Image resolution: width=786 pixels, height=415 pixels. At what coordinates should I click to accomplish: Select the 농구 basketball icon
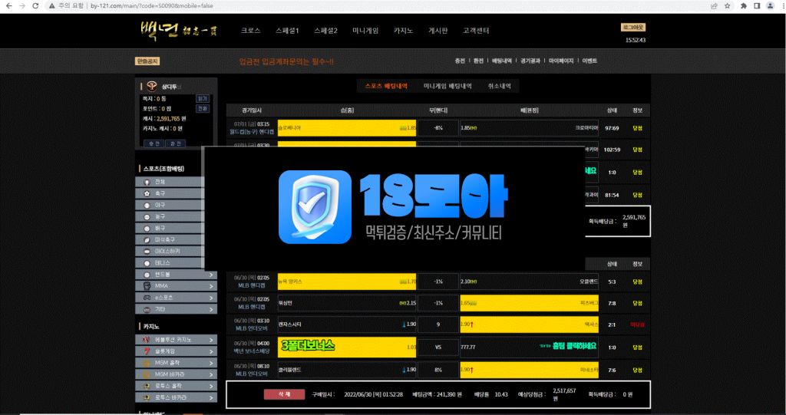tap(147, 216)
